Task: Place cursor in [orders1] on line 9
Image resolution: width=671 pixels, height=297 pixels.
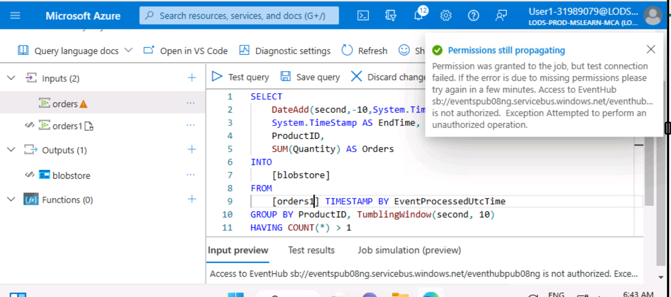Action: (295, 201)
